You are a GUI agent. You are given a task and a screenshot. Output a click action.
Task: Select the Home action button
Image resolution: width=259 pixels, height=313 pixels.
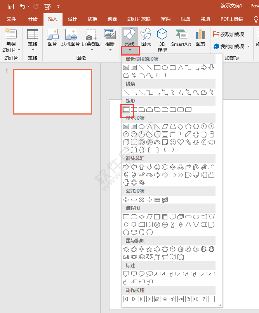157,299
